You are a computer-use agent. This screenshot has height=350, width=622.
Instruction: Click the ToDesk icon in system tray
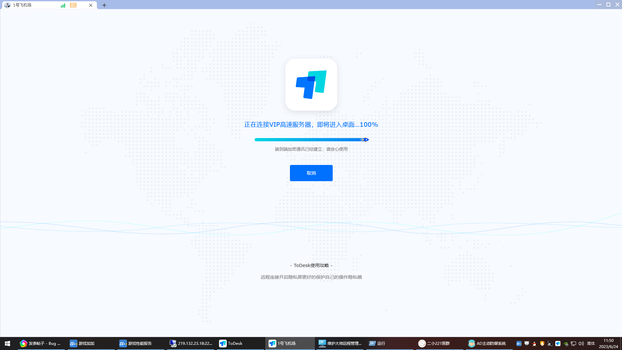(558, 344)
